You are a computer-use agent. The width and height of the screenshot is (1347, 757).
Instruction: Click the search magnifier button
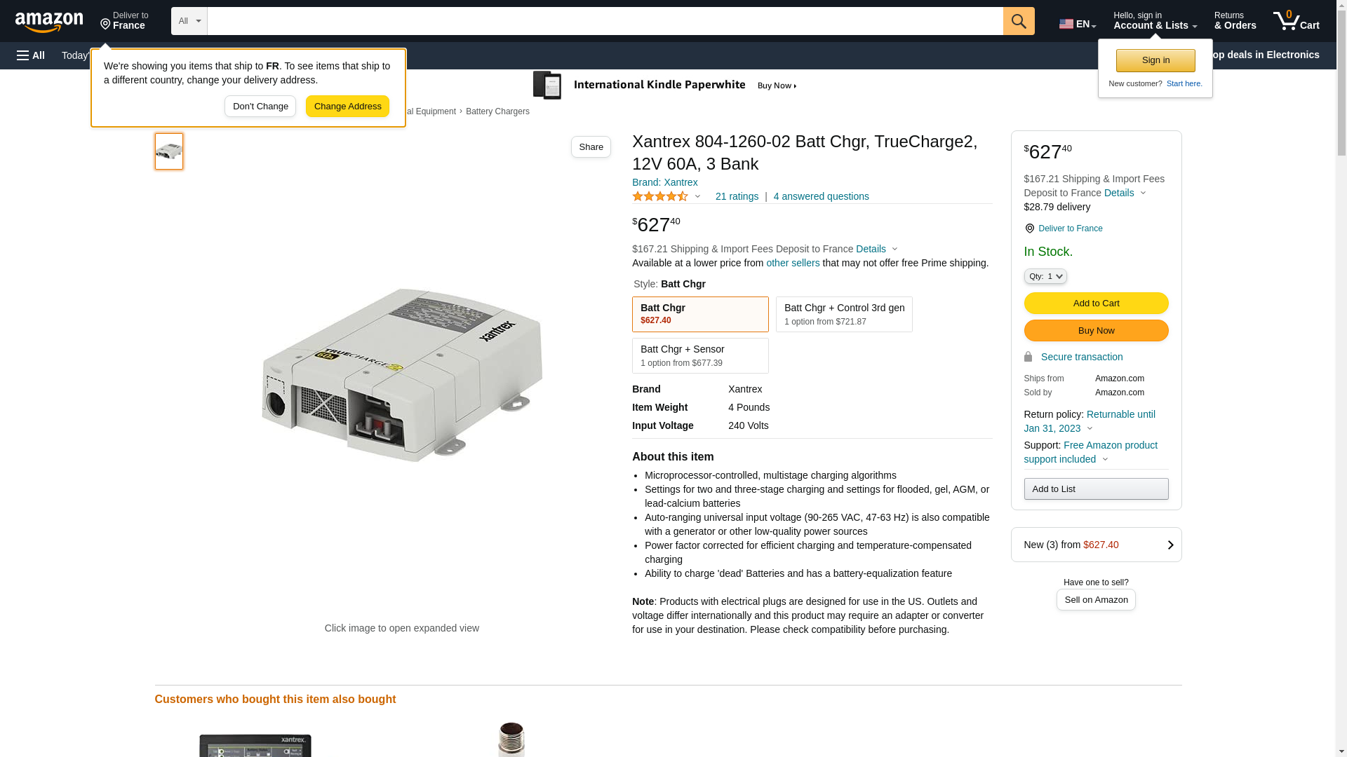[1019, 21]
